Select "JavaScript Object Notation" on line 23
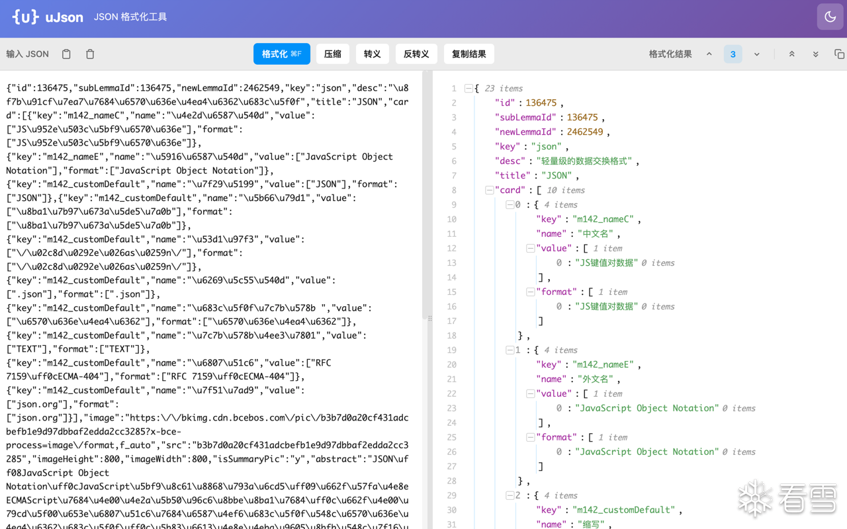The height and width of the screenshot is (529, 847). coord(646,409)
